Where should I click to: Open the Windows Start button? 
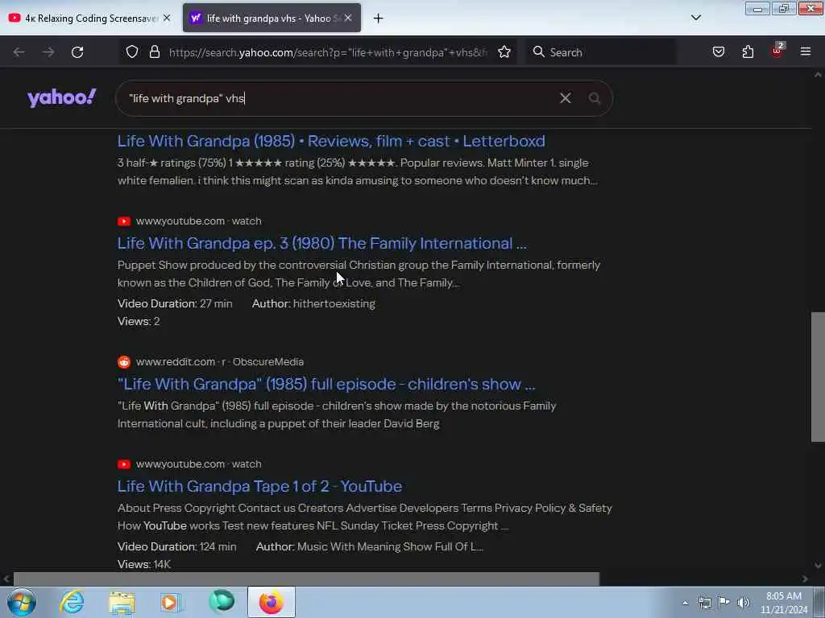pyautogui.click(x=22, y=602)
